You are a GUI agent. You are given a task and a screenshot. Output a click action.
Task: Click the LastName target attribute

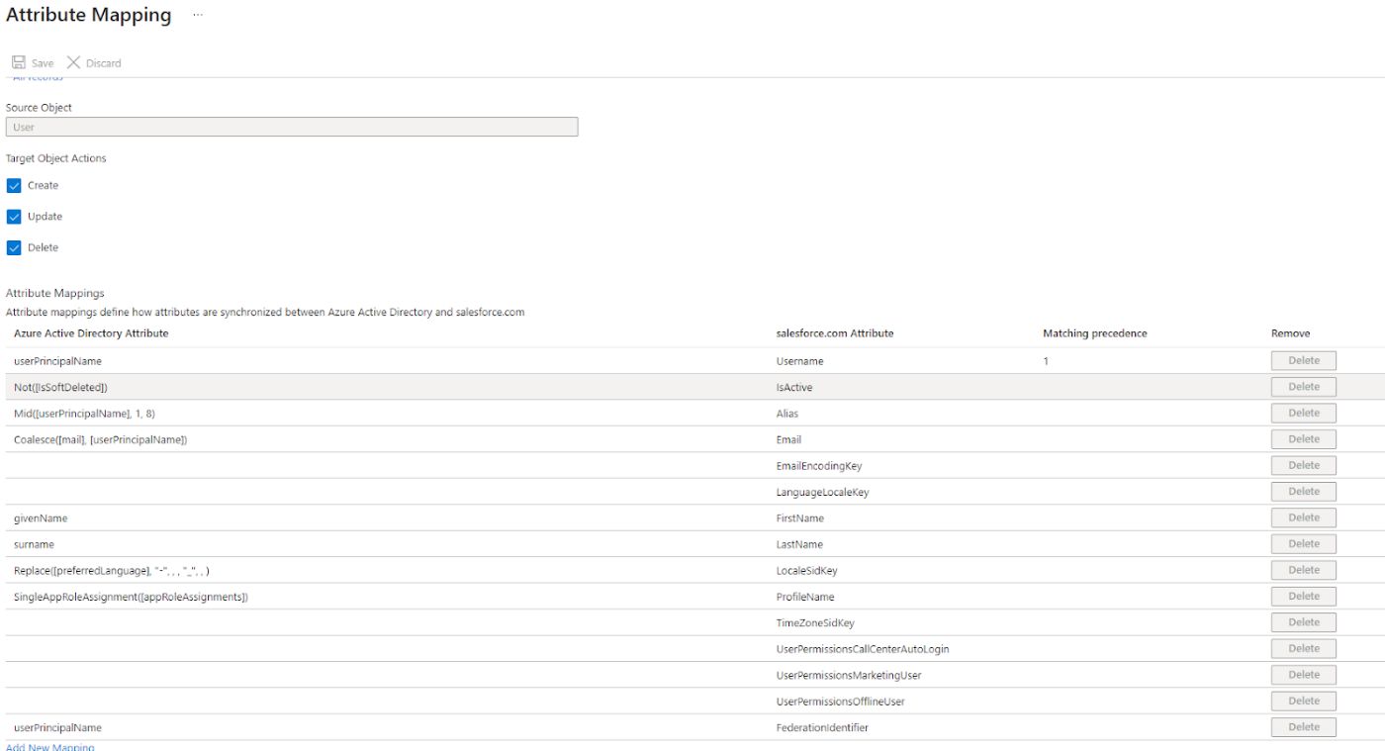pos(799,544)
